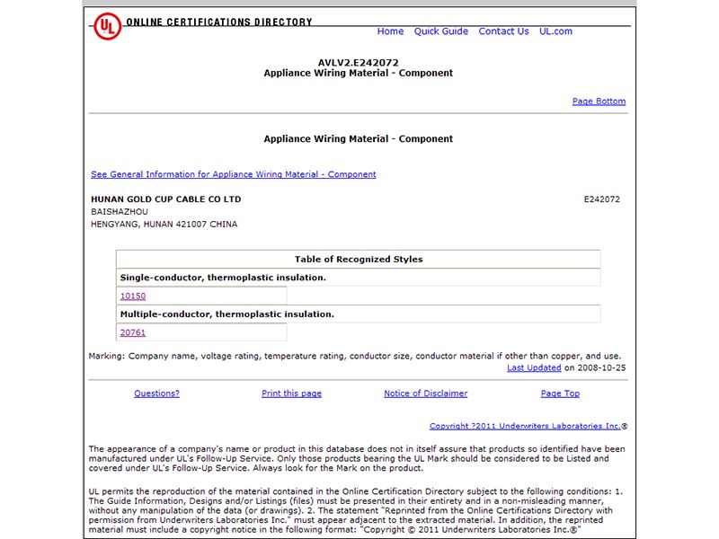Click file number E242072 beside company name
Screen dimensions: 719x539
pos(601,199)
